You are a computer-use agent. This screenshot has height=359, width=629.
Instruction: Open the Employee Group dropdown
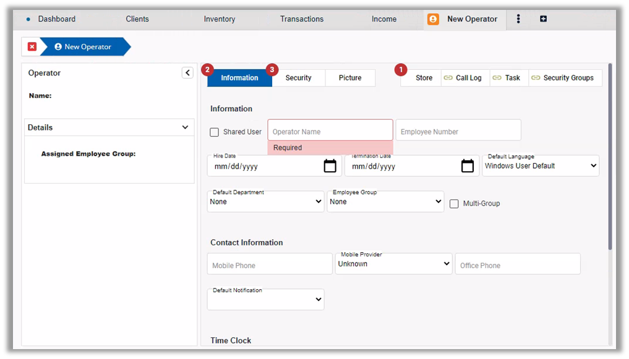click(x=385, y=201)
